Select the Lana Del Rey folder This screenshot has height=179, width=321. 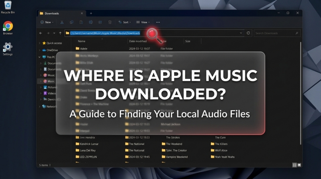86,150
